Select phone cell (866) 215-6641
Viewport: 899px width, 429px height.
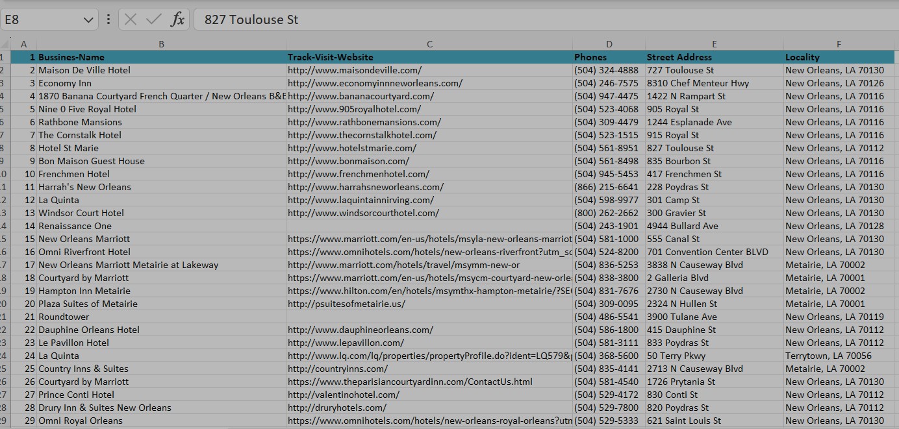(609, 187)
